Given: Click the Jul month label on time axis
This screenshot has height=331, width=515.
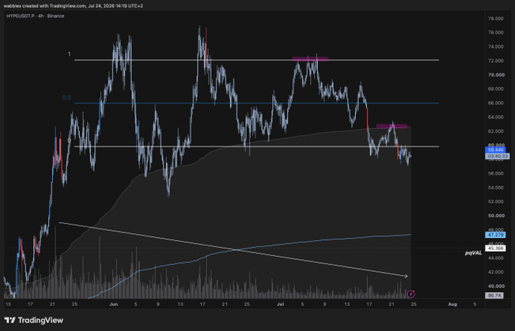Looking at the screenshot, I should click(280, 304).
